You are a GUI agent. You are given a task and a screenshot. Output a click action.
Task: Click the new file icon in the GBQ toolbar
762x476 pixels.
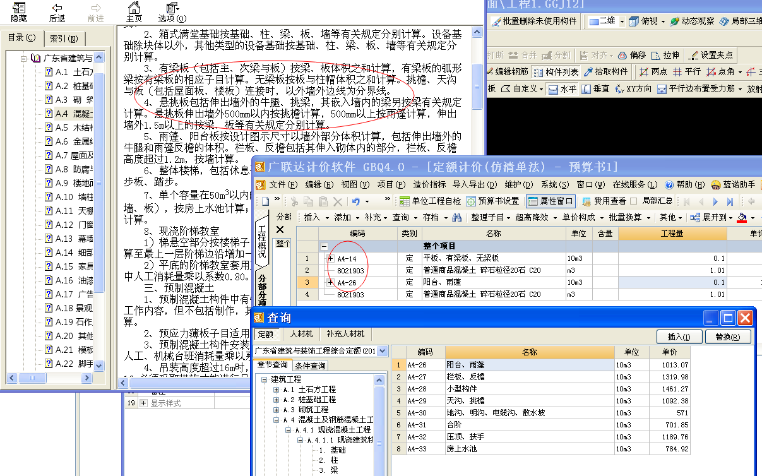coord(265,201)
